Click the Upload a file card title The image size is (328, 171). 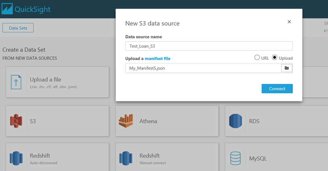point(46,80)
